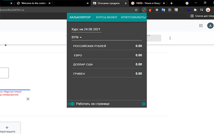
Task: Click the 'Курс на 24.09.2021' date field
Action: tap(87, 29)
